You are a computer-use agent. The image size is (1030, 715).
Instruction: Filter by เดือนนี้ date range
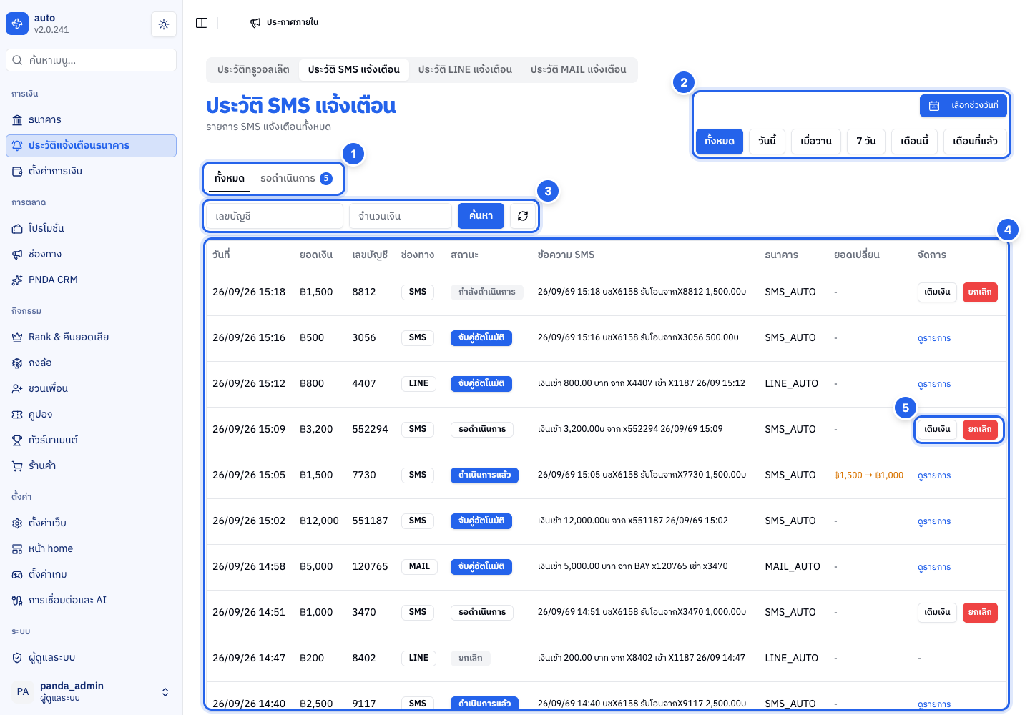click(x=914, y=141)
